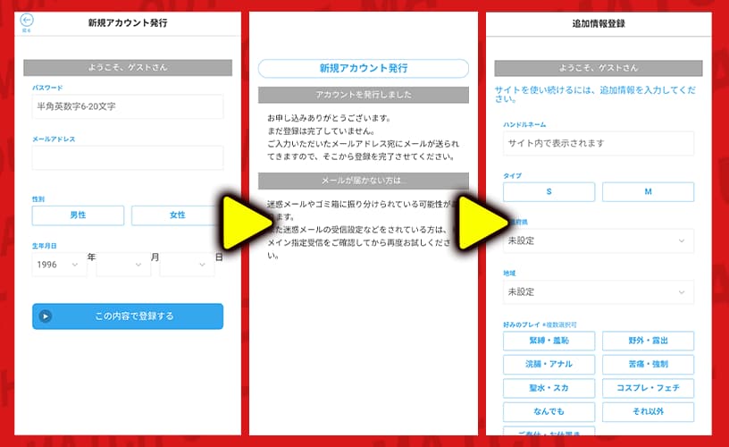Toggle the コスプレ・フェチ preference option

click(x=648, y=388)
